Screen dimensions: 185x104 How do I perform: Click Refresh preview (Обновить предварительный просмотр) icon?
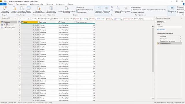click(66, 8)
